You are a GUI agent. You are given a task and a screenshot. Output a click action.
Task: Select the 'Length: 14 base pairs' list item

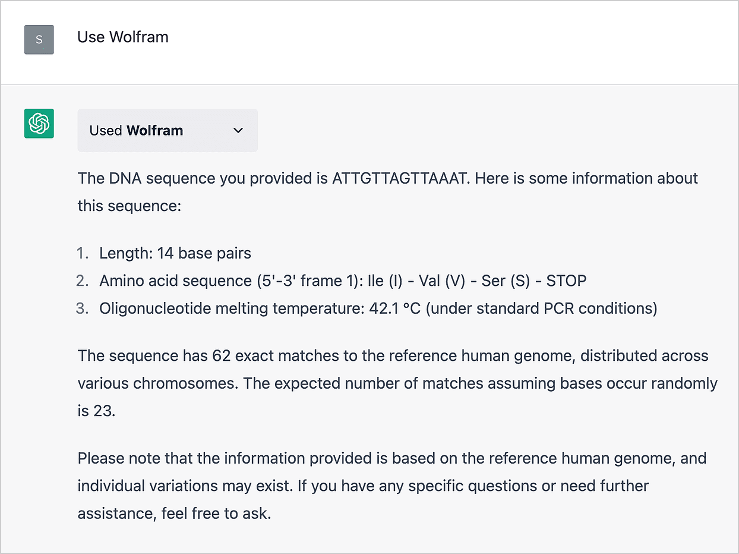coord(175,253)
